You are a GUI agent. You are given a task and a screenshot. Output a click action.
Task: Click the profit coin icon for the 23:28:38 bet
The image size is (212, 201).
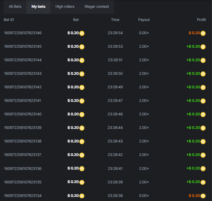203,196
